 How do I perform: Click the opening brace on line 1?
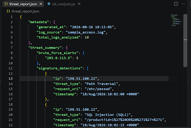(x=21, y=17)
